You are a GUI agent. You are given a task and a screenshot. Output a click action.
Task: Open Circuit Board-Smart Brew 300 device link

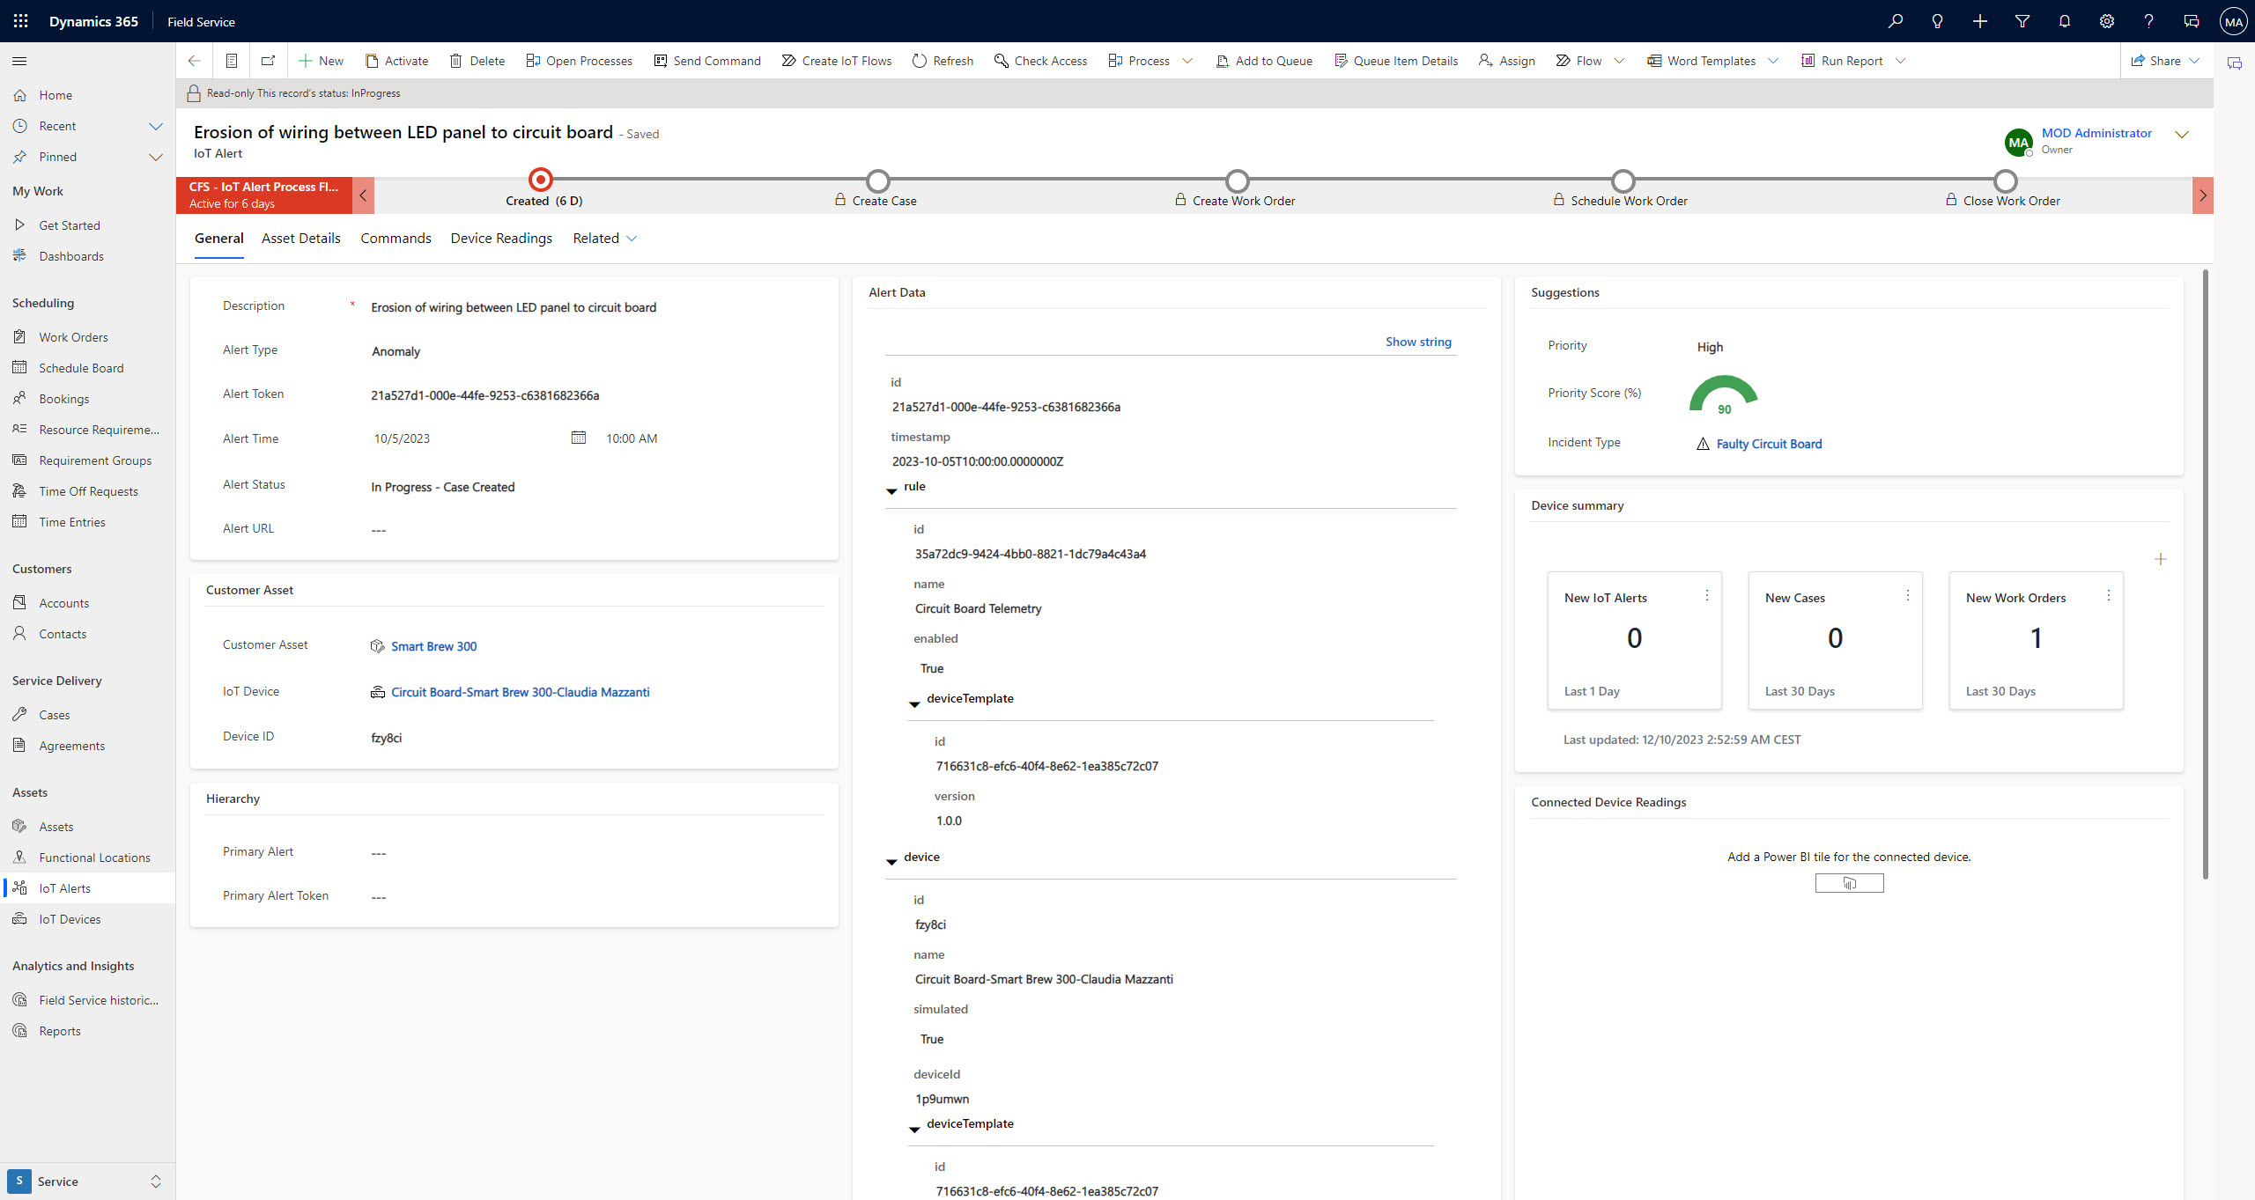(x=520, y=692)
